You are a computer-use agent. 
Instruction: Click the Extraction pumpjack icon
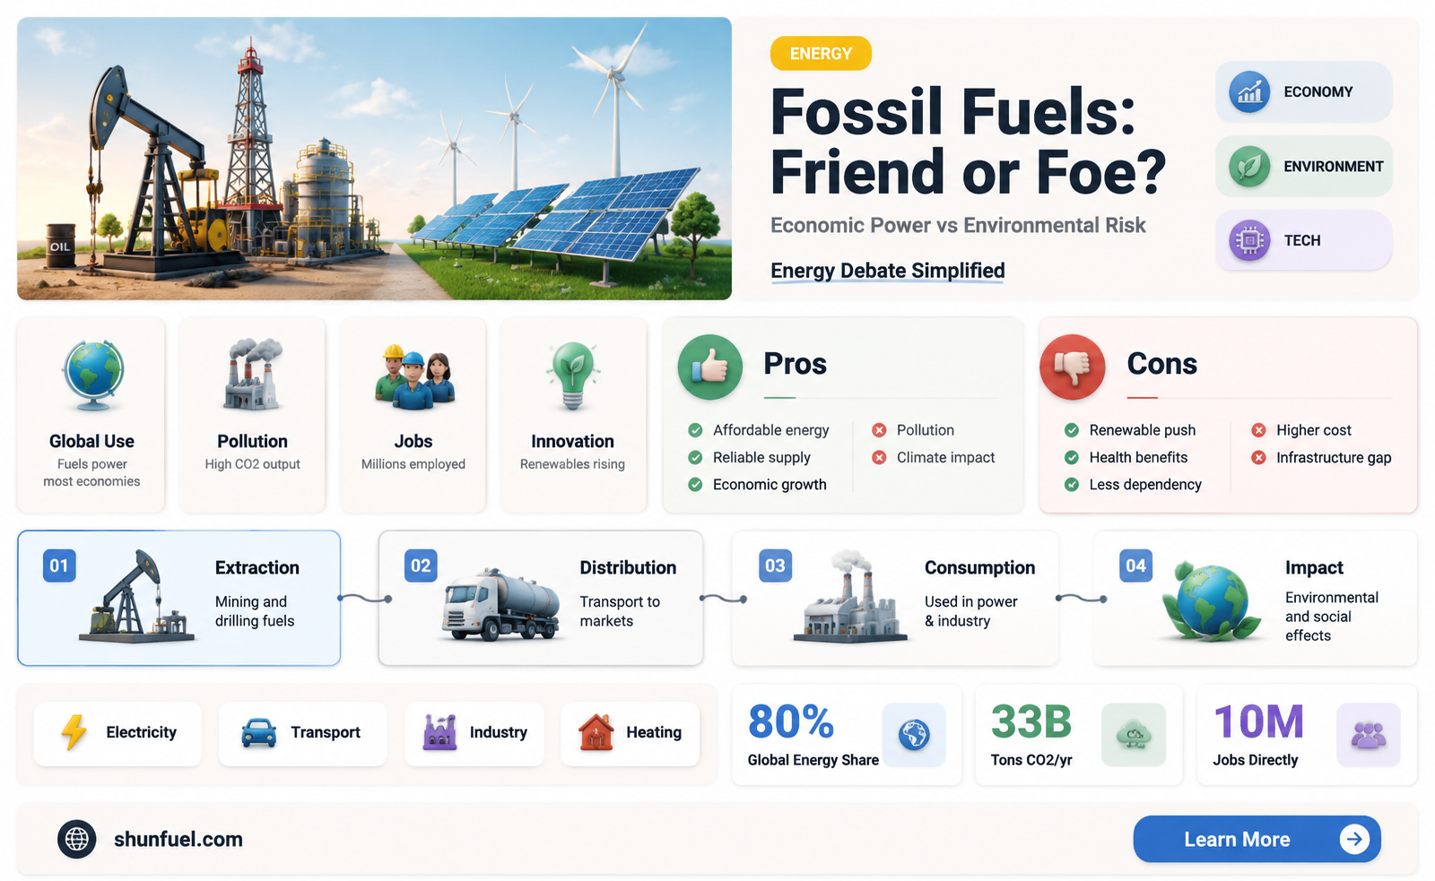point(136,596)
